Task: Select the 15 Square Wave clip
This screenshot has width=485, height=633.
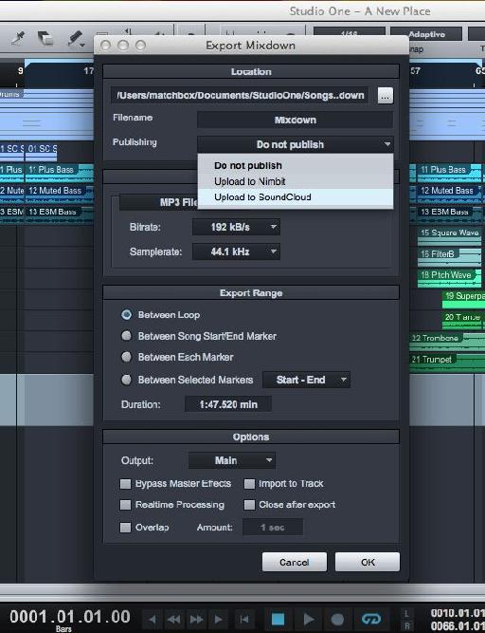Action: [x=450, y=235]
